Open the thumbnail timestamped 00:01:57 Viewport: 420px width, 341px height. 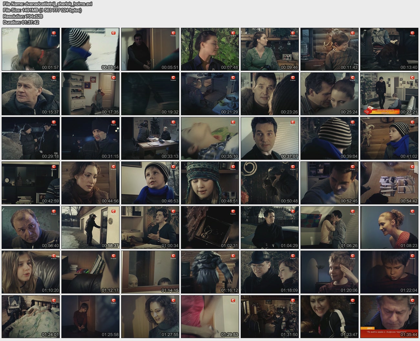(31, 49)
